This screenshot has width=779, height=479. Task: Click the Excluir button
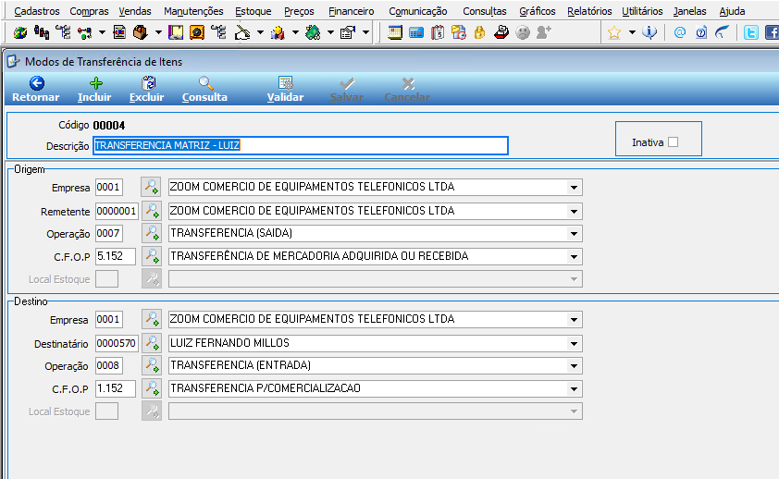[147, 90]
